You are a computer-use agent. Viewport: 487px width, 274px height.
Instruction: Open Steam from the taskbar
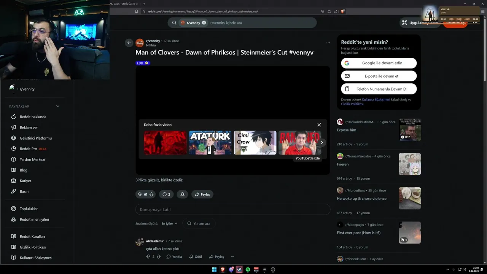coord(239,269)
